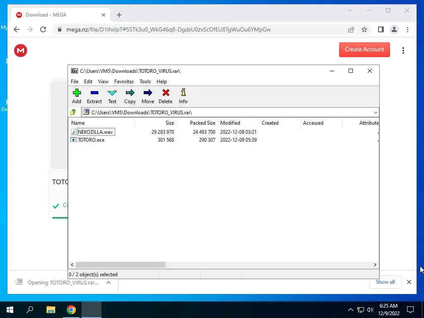Image resolution: width=424 pixels, height=318 pixels.
Task: Click the TOTORO.exe application icon
Action: click(74, 140)
